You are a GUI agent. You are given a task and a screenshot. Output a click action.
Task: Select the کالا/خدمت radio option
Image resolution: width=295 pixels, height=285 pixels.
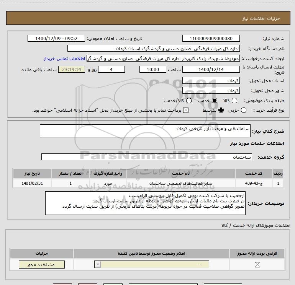189,101
